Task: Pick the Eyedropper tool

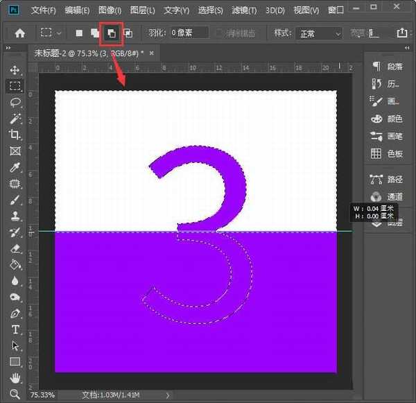Action: coord(15,167)
